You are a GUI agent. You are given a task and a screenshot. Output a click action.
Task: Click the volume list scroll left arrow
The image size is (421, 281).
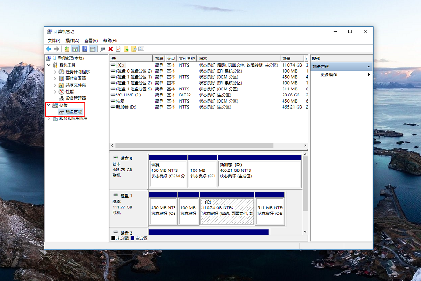click(112, 145)
